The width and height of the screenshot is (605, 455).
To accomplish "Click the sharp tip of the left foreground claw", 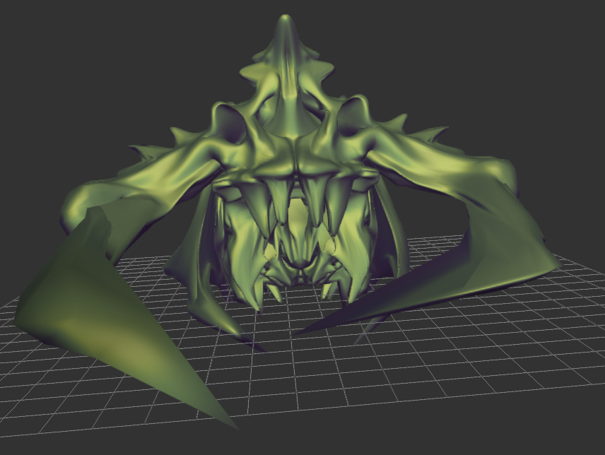I will click(x=234, y=426).
